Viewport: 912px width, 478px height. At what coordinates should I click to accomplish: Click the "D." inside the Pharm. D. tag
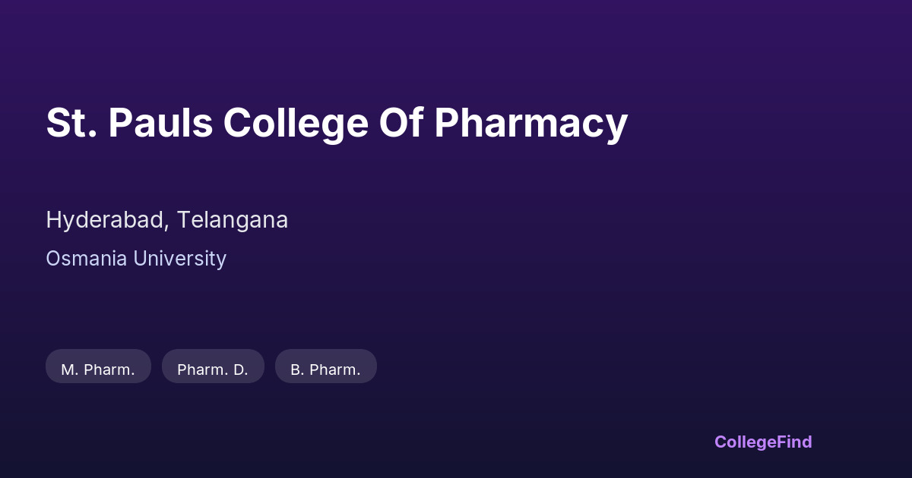click(240, 370)
